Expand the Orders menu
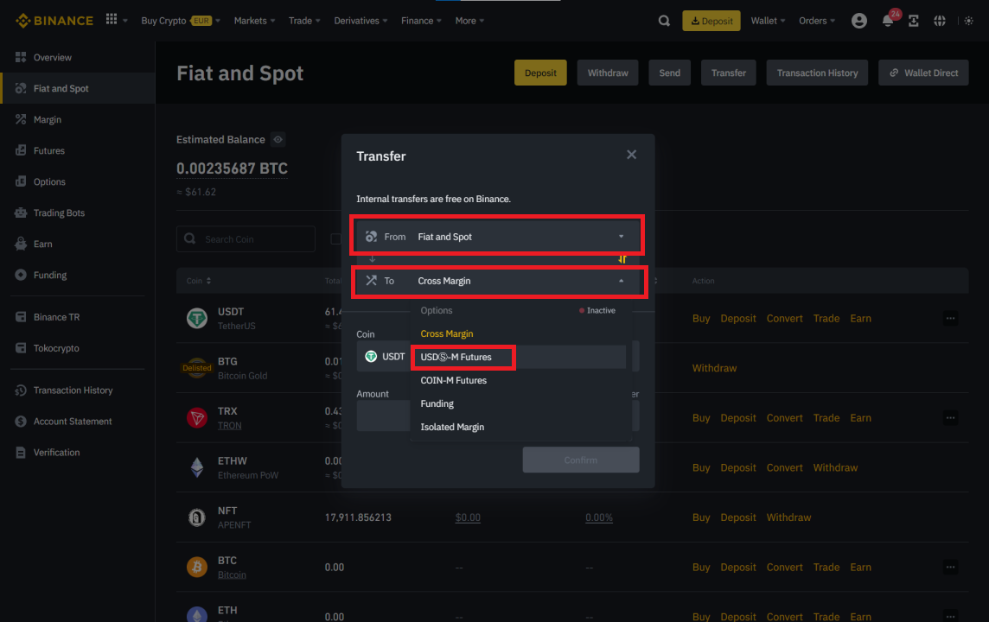Viewport: 989px width, 622px height. [817, 21]
